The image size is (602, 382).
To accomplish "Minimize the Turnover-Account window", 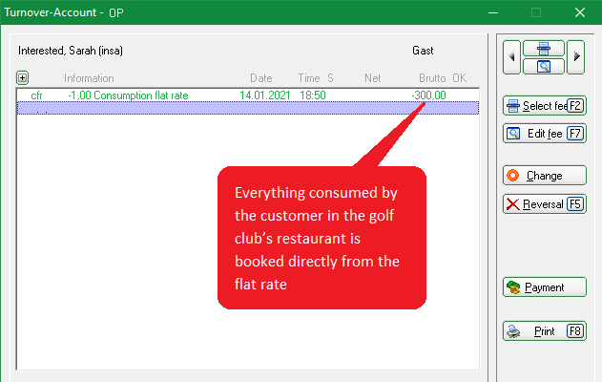I will click(x=493, y=12).
